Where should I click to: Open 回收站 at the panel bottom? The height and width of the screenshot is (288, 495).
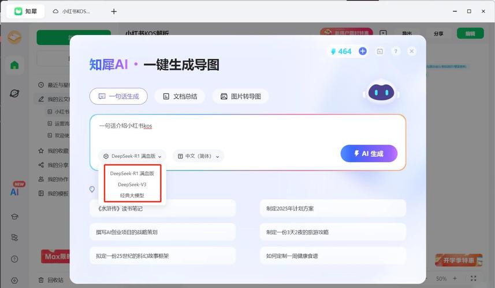(51, 280)
